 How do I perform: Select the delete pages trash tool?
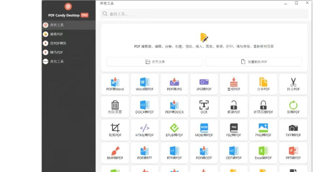pyautogui.click(x=115, y=107)
